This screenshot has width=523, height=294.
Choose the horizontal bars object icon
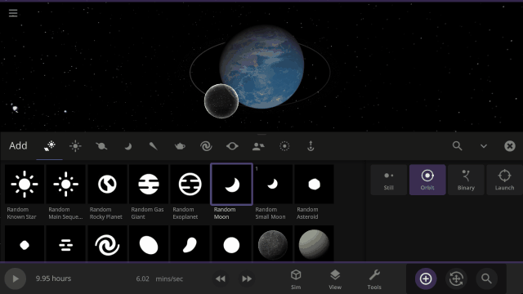pos(65,243)
